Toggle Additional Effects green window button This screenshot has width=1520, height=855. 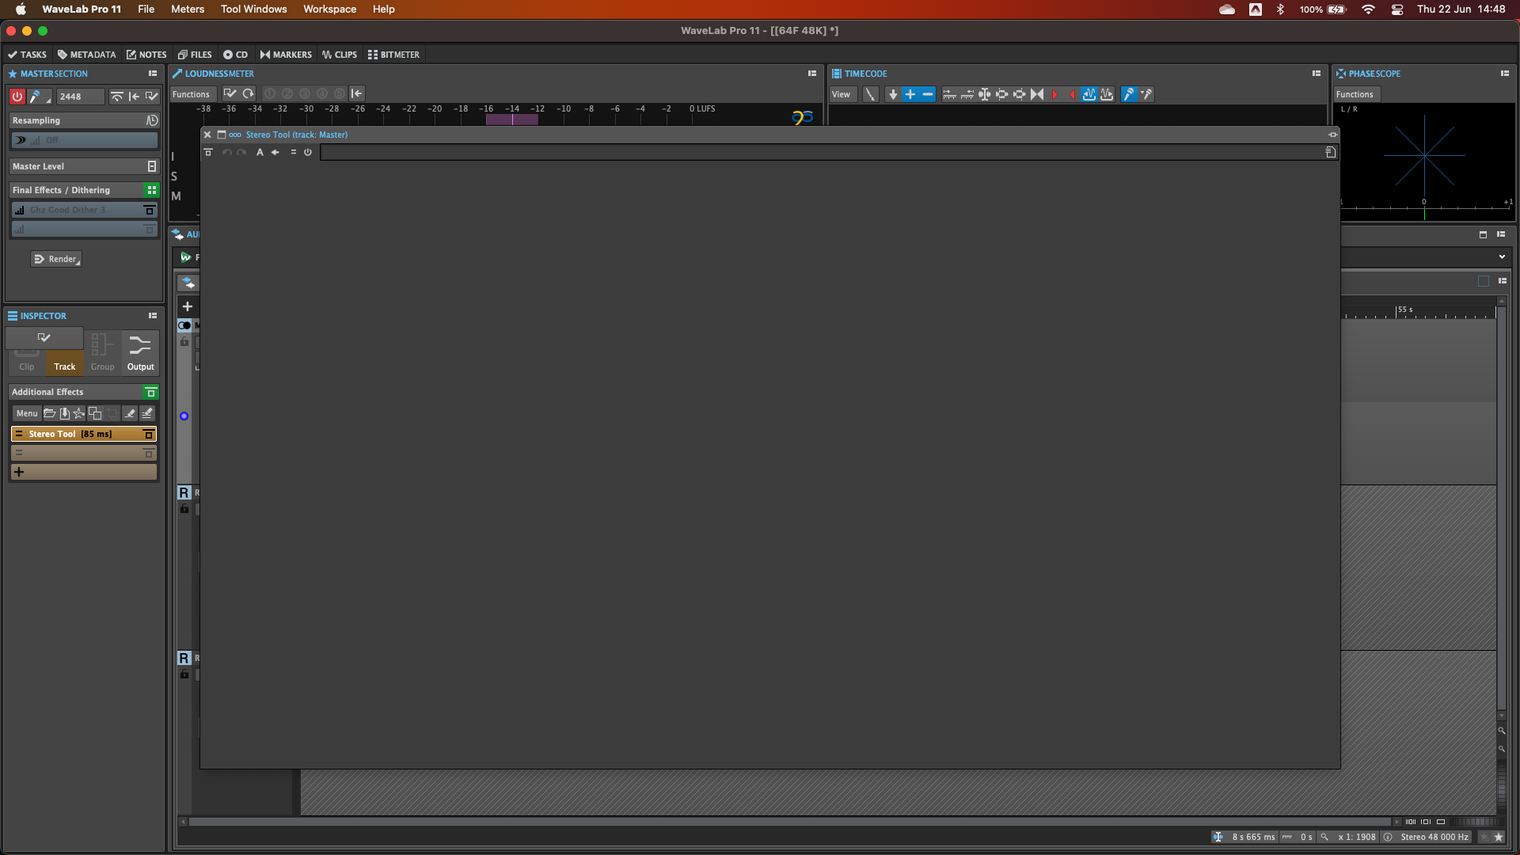tap(150, 392)
